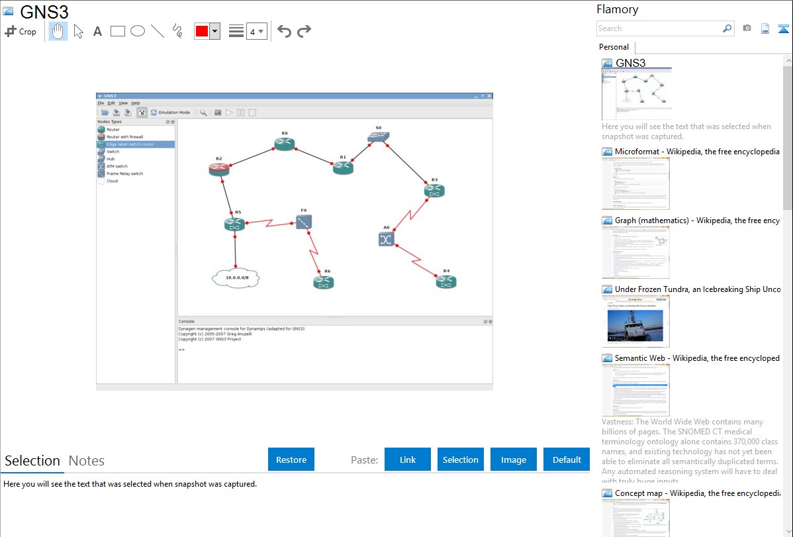This screenshot has width=793, height=537.
Task: Click the 10.0.0.0/8 cloud node
Action: click(236, 278)
